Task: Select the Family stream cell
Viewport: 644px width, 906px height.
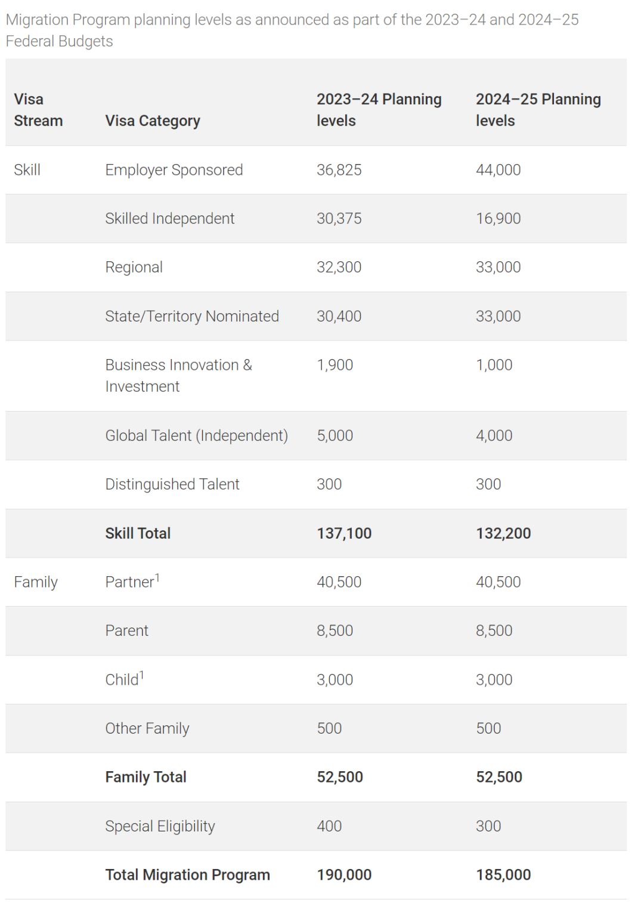Action: (x=36, y=582)
